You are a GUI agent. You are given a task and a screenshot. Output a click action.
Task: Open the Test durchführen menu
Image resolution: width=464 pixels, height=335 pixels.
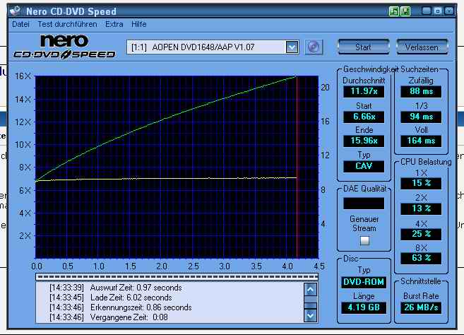coord(67,24)
